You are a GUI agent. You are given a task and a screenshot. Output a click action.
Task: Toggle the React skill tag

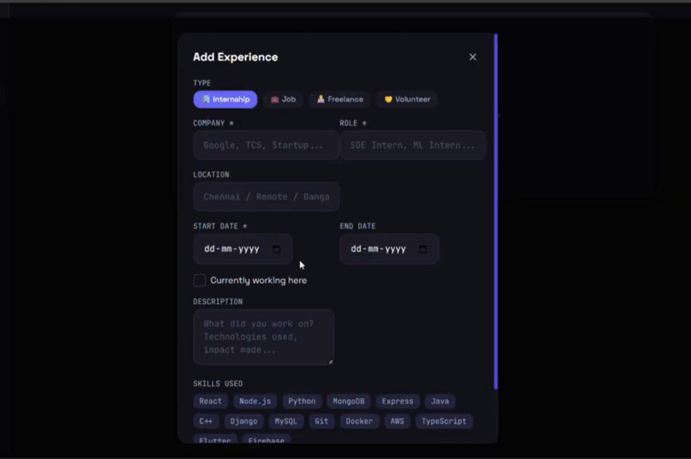click(x=210, y=402)
